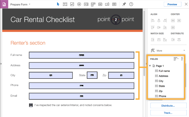Choose the Add Text Field tool
Image resolution: width=189 pixels, height=117 pixels.
click(65, 4)
